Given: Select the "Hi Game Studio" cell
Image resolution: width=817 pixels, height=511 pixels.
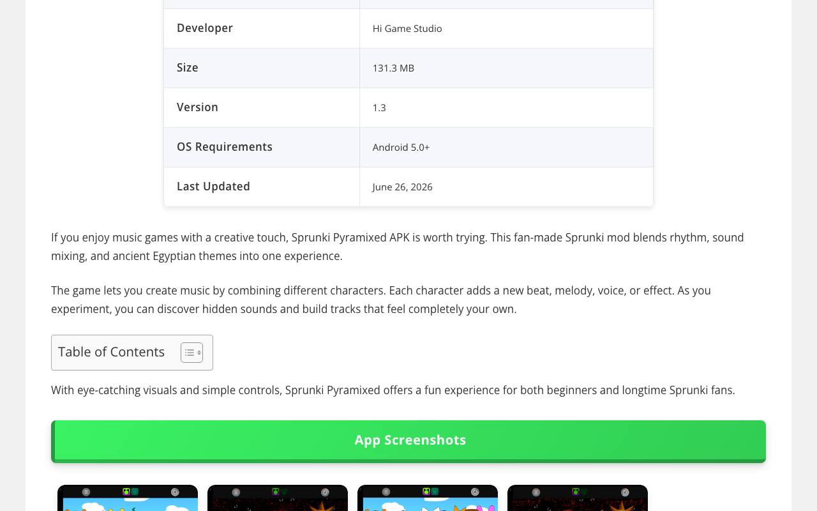Looking at the screenshot, I should pyautogui.click(x=407, y=29).
